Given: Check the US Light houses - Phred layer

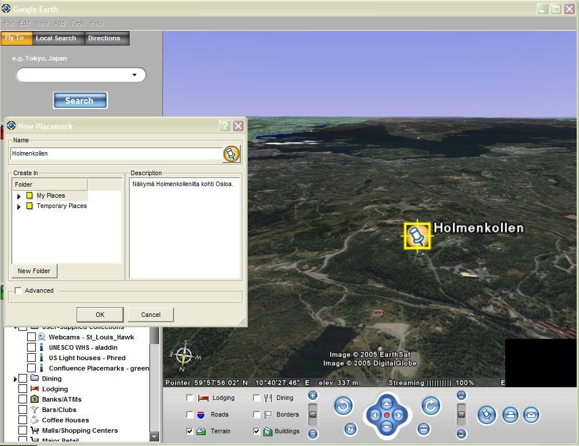Looking at the screenshot, I should point(31,358).
